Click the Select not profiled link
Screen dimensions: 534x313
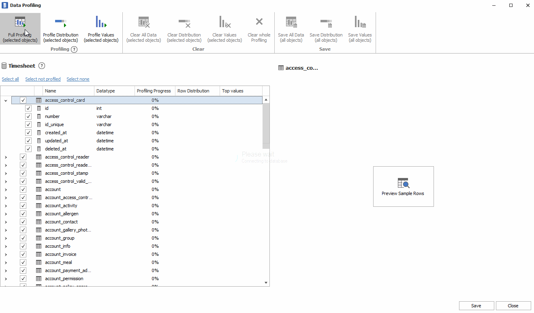[x=43, y=79]
